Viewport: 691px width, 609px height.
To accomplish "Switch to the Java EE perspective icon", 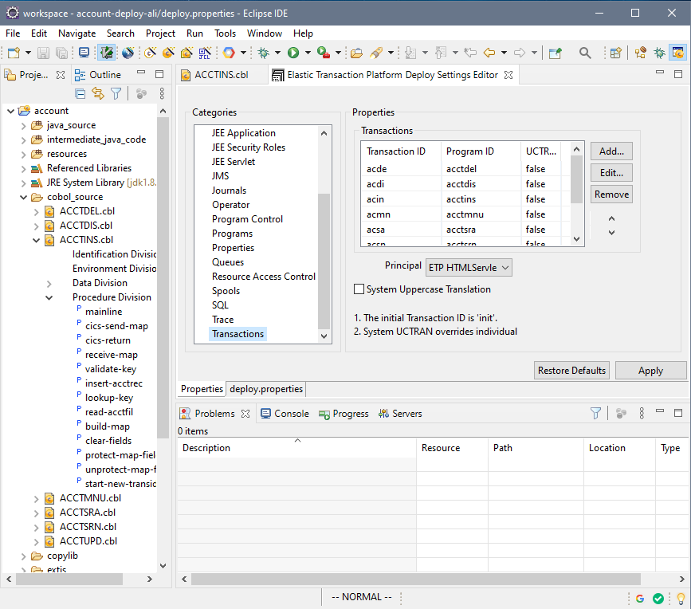I will point(640,53).
